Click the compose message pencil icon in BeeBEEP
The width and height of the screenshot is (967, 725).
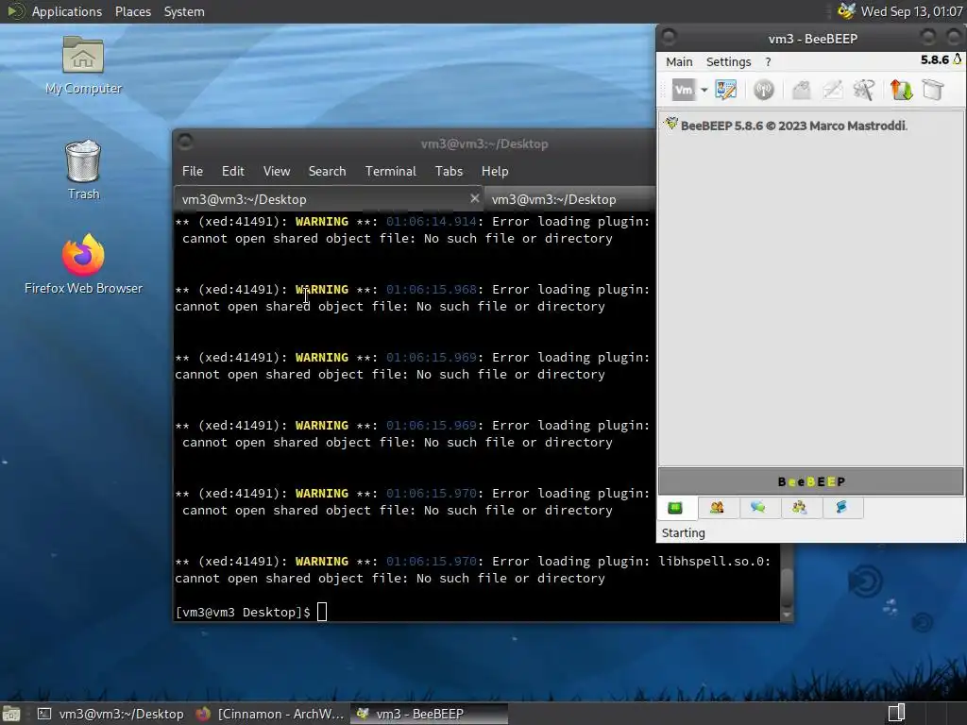[833, 90]
